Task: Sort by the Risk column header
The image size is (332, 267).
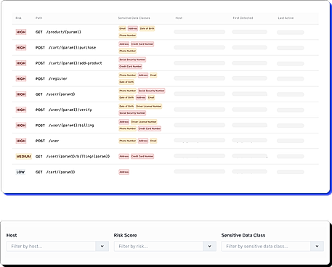Action: (x=18, y=18)
